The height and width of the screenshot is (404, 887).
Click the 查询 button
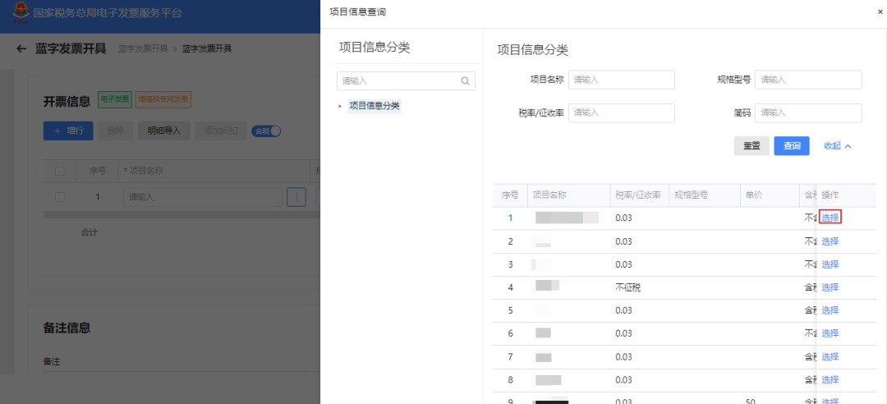click(x=792, y=145)
